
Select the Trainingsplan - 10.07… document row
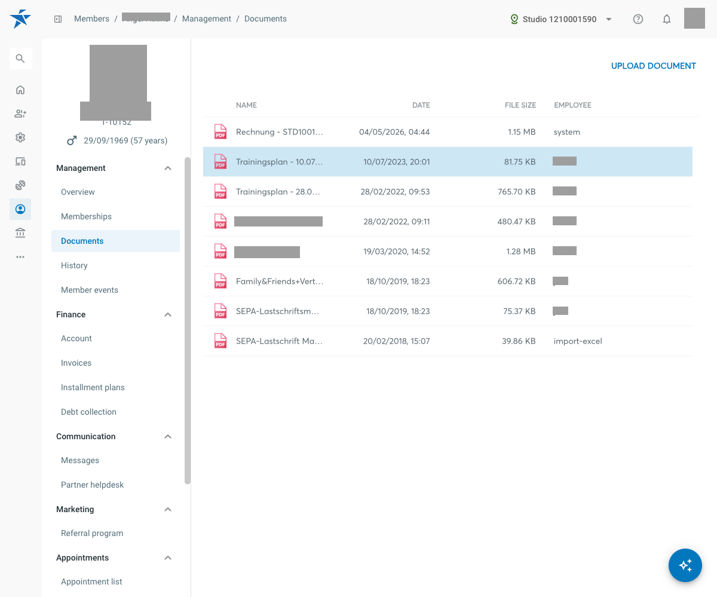coord(448,162)
